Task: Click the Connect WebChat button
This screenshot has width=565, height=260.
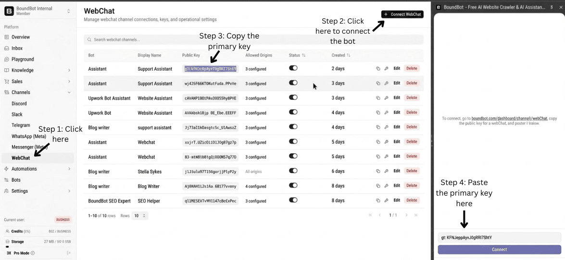Action: [402, 14]
